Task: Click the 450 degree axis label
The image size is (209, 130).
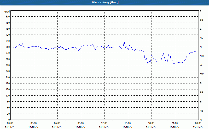Action: tap(8, 29)
